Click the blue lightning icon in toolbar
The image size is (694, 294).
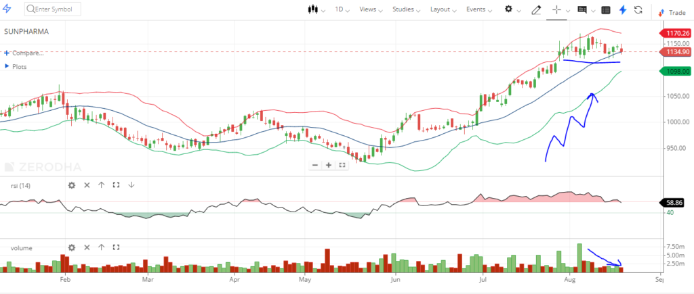[623, 9]
